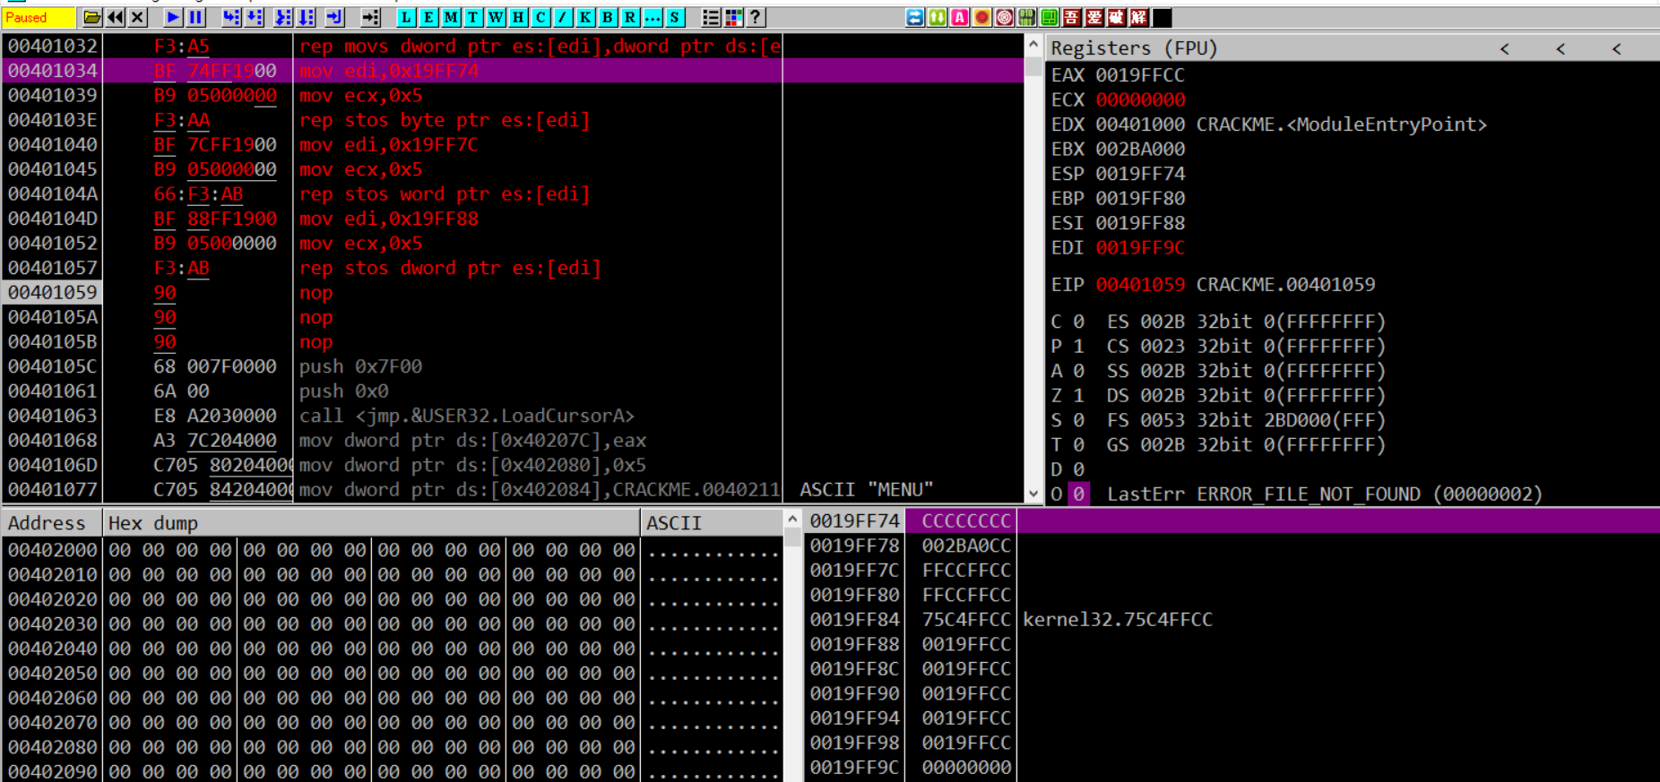Screen dimensions: 1660x782
Task: Restart the program with the rewind icon
Action: point(116,17)
